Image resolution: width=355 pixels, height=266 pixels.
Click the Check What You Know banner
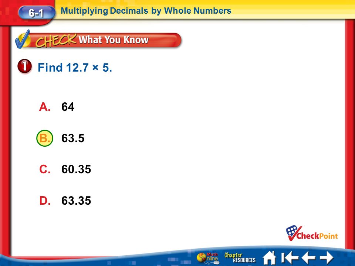click(x=98, y=40)
